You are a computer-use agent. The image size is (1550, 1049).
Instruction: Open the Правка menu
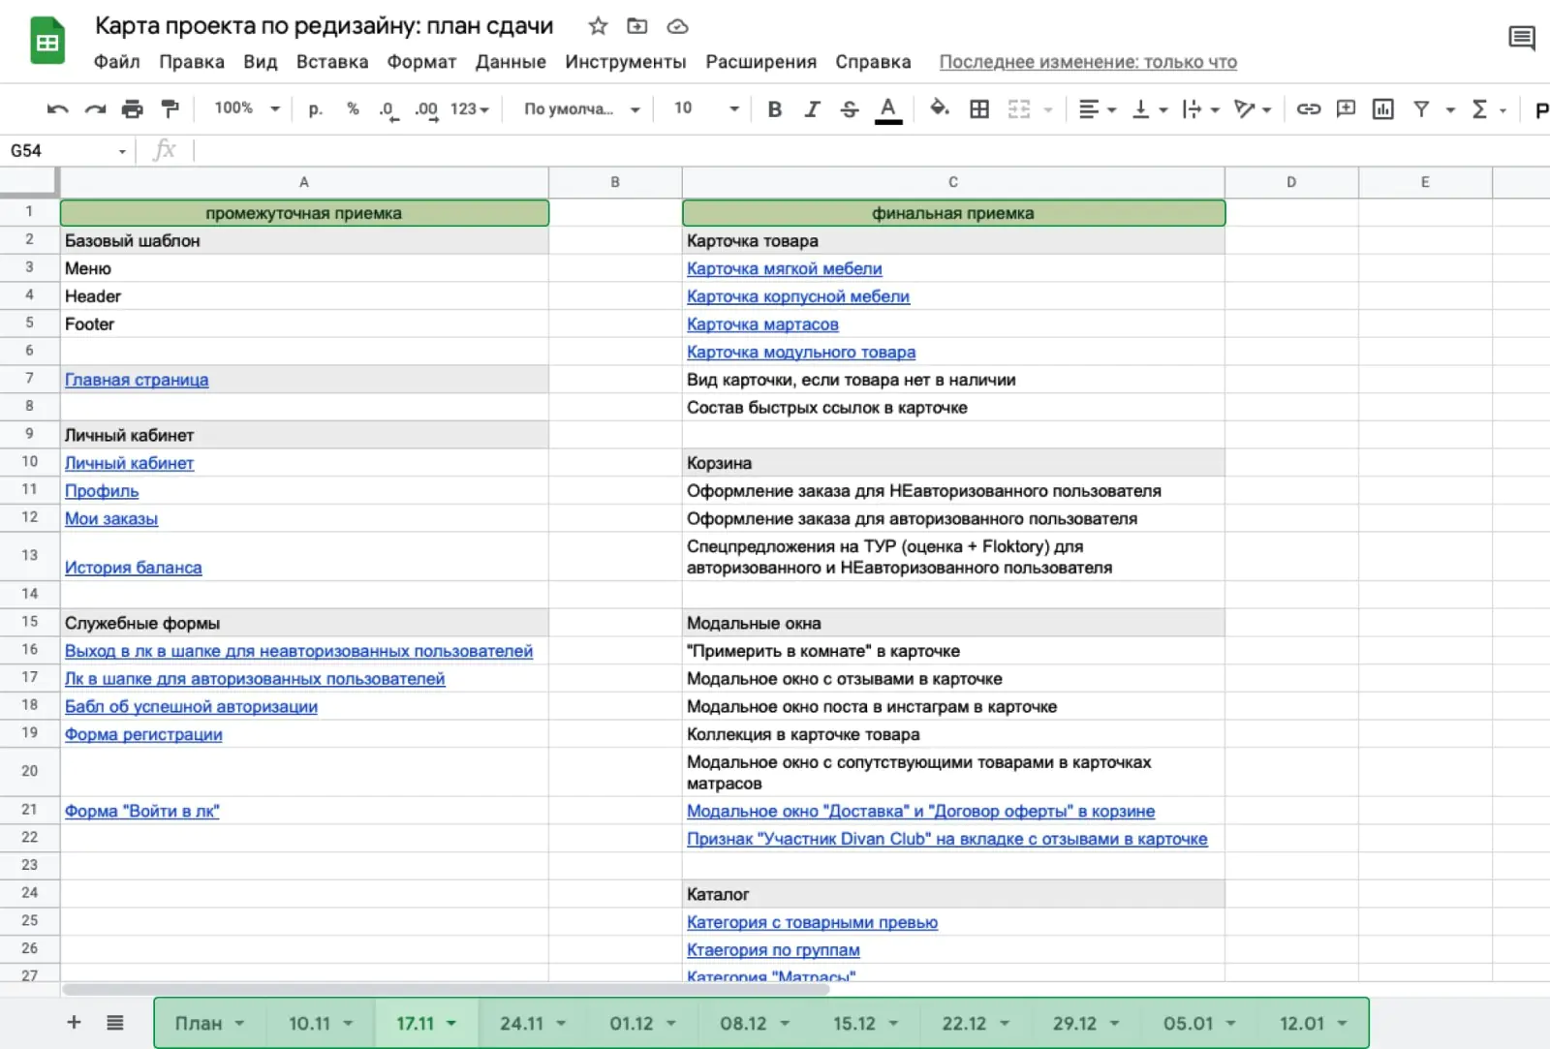tap(192, 62)
